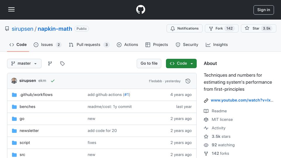Click the benches folder icon
This screenshot has height=158, width=281.
tap(14, 107)
